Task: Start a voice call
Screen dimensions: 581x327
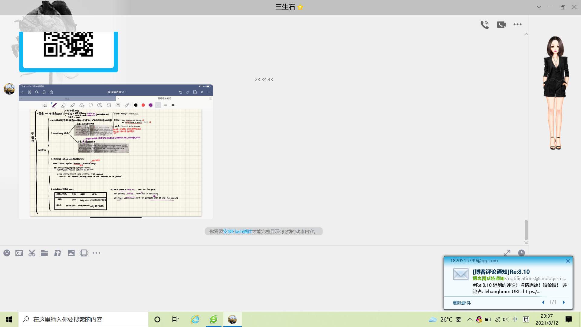Action: 484,25
